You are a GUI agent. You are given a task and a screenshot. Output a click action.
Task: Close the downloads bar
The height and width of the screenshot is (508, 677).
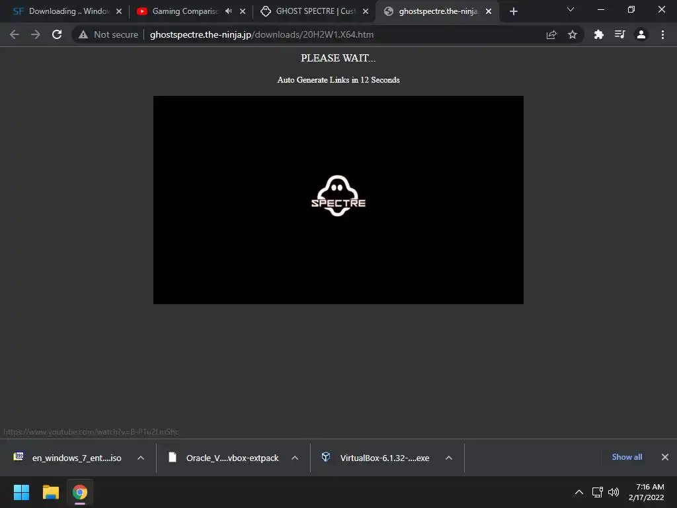665,457
